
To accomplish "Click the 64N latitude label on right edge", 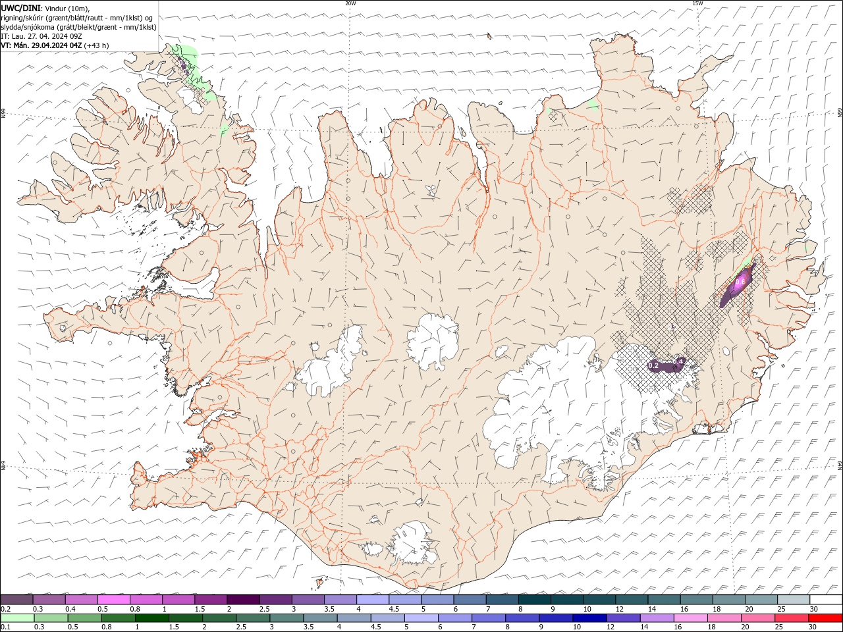I will coord(840,465).
